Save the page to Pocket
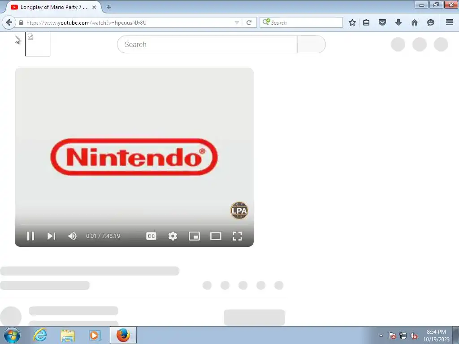Viewport: 459px width, 344px height. coord(382,22)
